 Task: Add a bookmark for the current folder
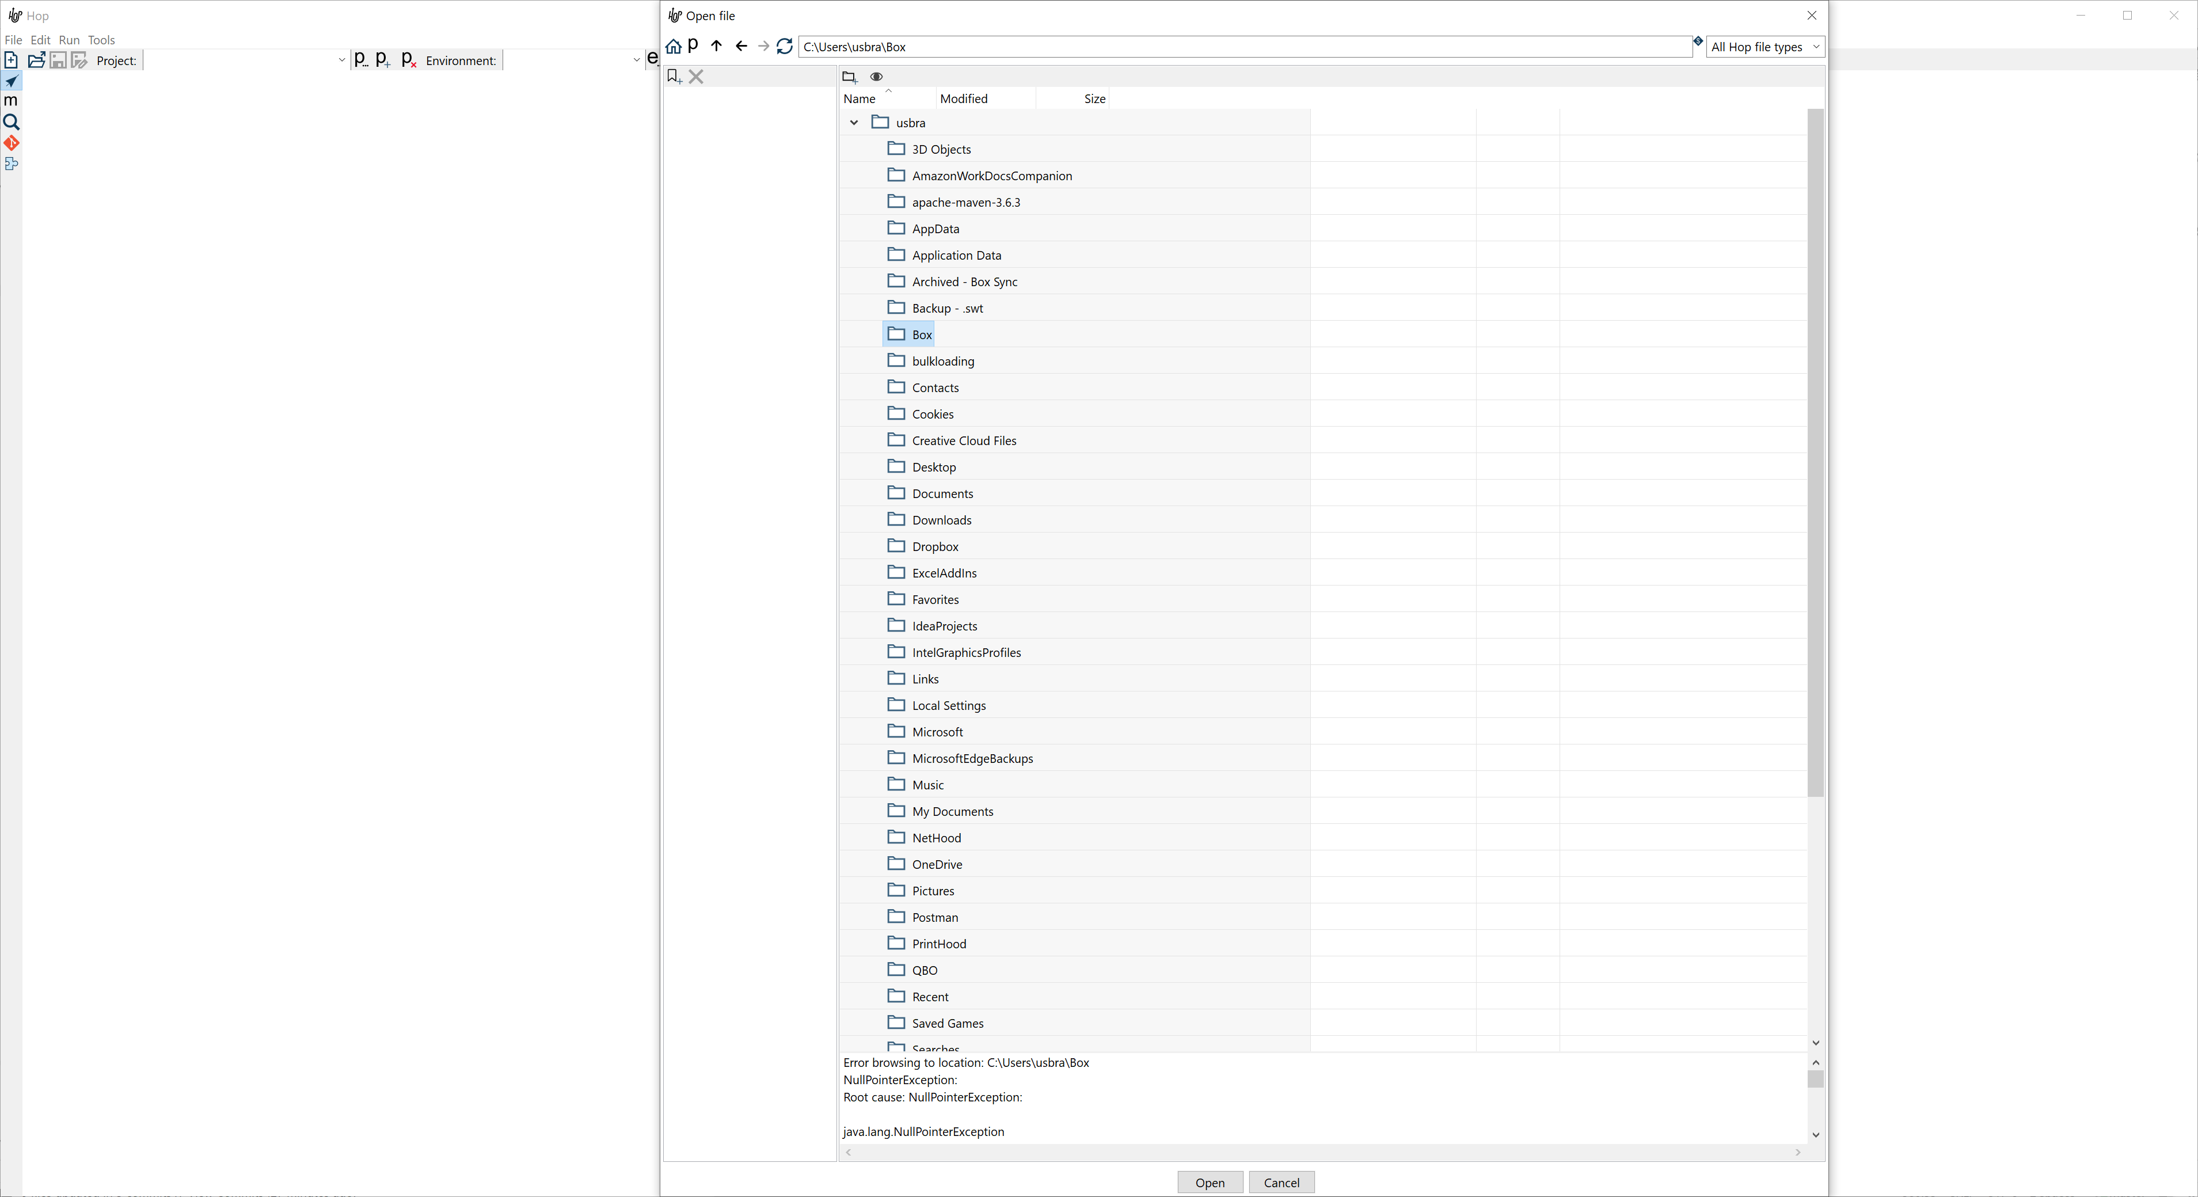(x=674, y=77)
